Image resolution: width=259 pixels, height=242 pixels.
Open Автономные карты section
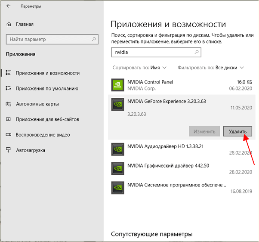tap(37, 104)
